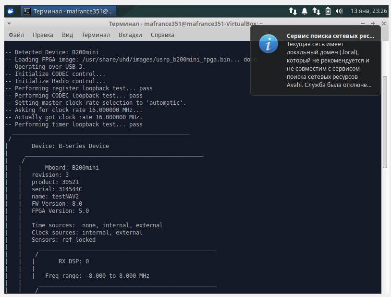
Task: Click the serial: 314544C line
Action: [57, 189]
